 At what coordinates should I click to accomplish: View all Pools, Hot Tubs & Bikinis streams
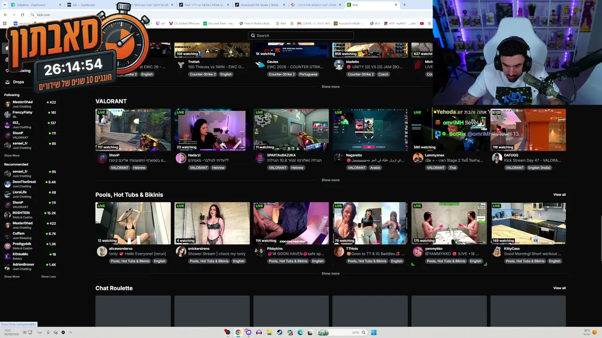tap(559, 194)
